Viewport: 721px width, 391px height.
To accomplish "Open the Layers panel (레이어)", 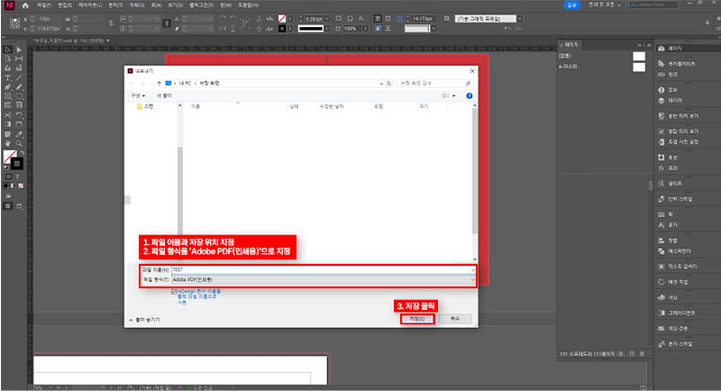I will point(670,100).
